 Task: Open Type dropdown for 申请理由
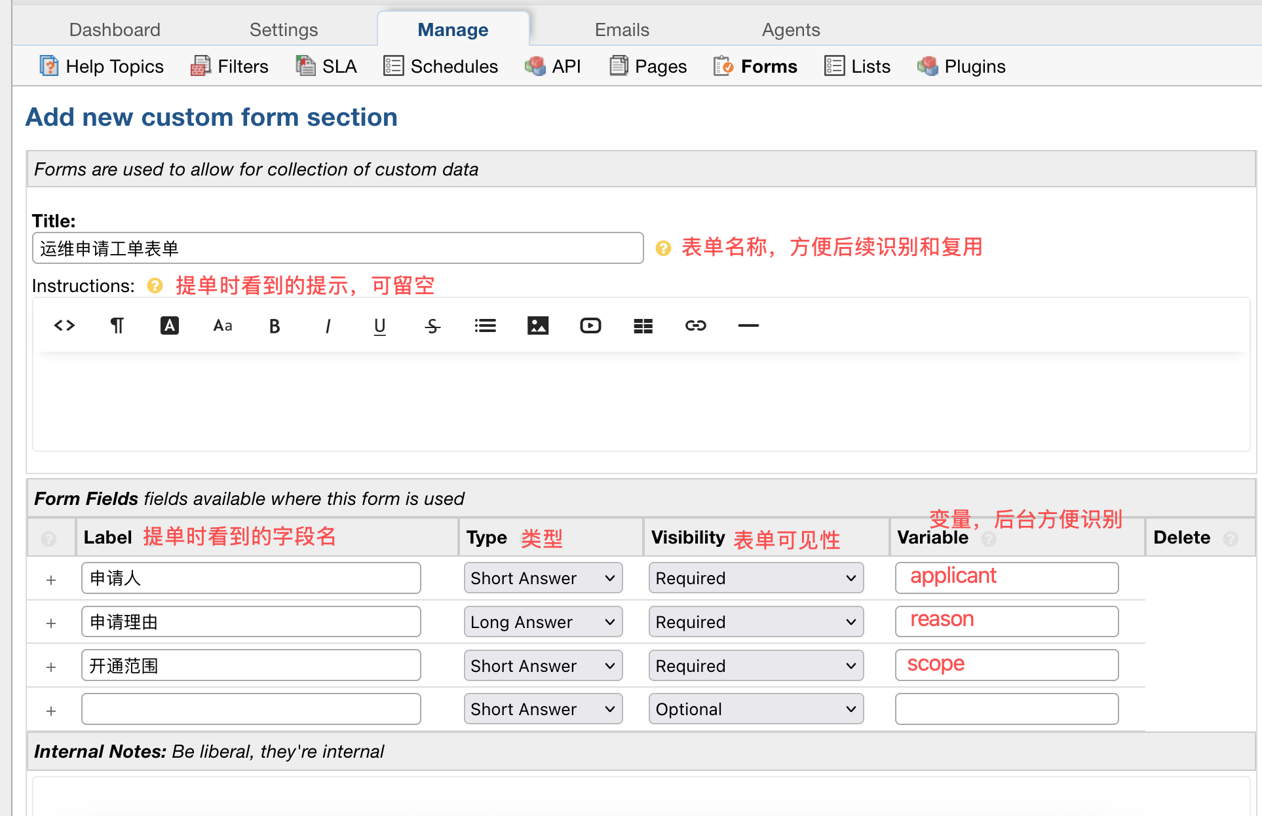point(543,622)
